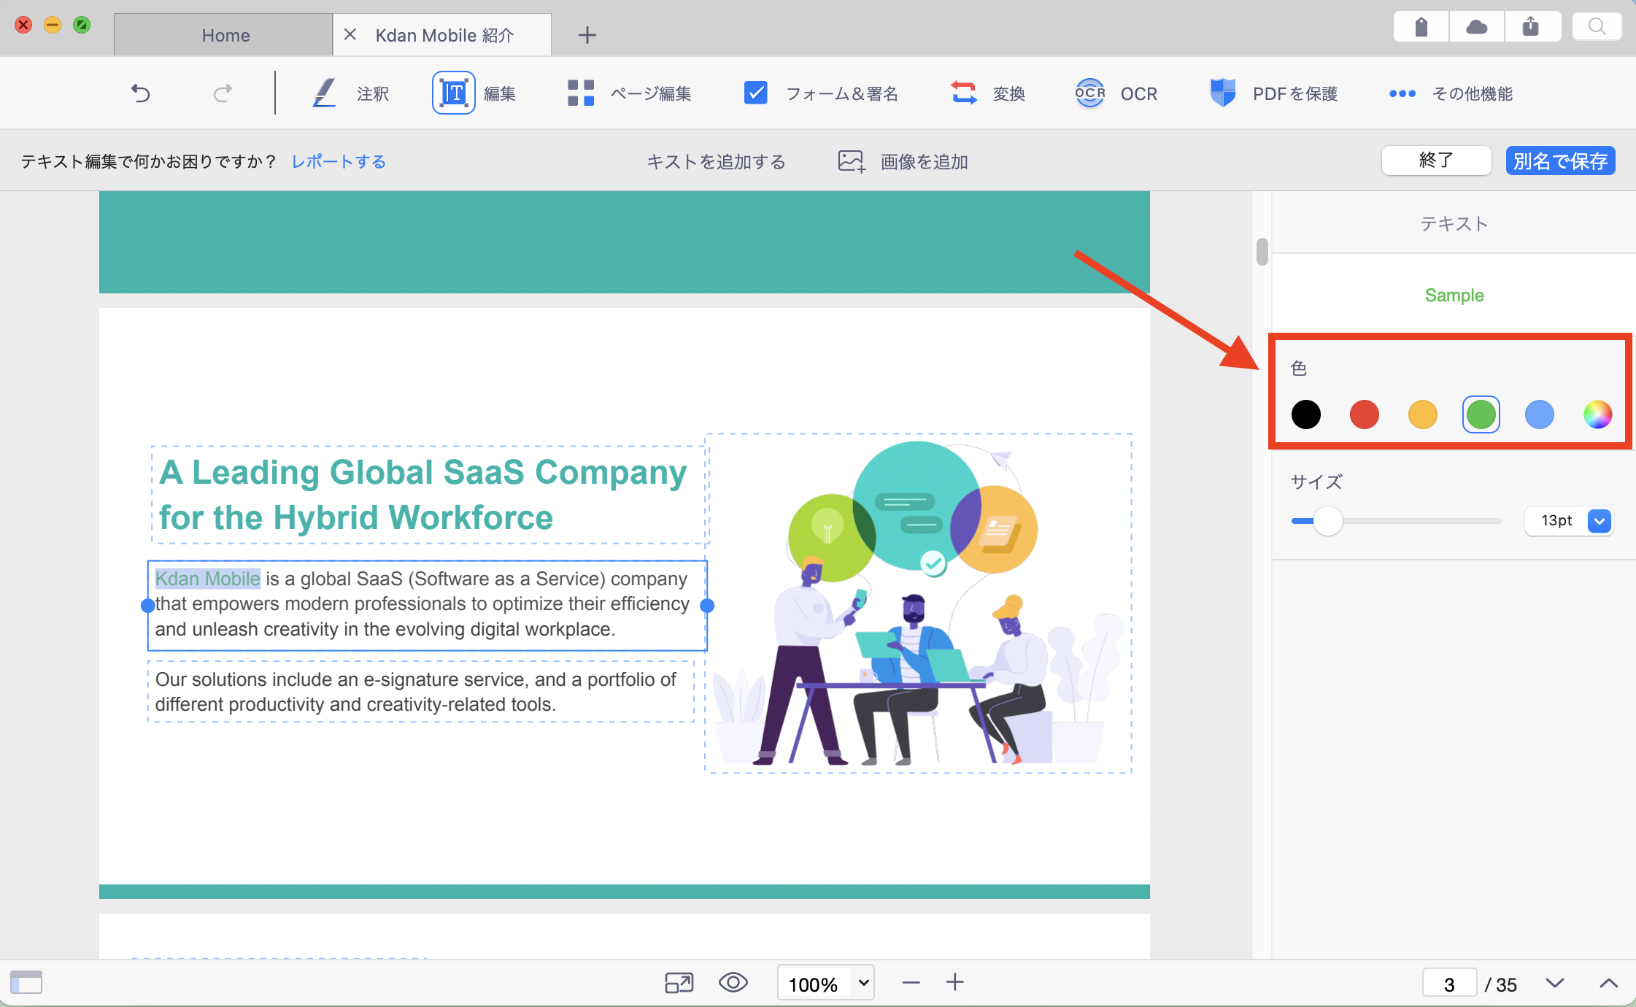Click the レポートする link

[339, 161]
